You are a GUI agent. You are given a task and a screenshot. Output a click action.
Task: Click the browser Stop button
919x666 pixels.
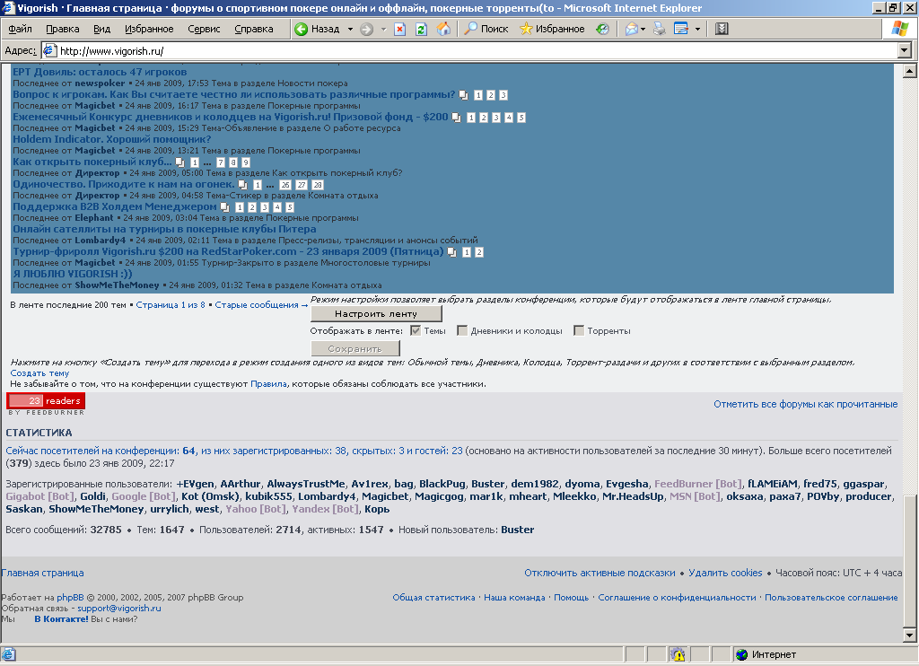pyautogui.click(x=400, y=29)
